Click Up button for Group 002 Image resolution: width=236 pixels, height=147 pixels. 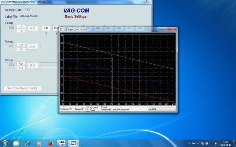(21, 64)
